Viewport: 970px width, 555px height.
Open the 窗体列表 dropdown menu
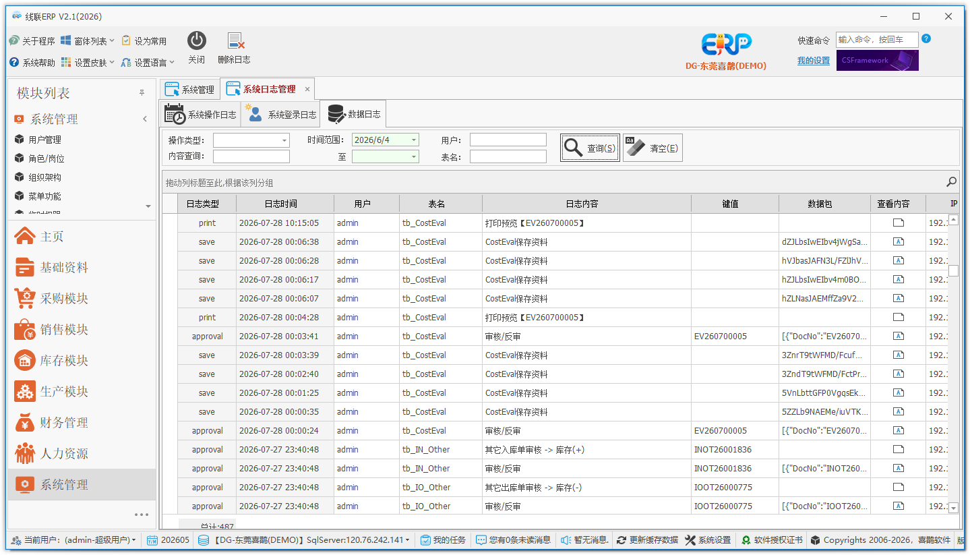(88, 41)
